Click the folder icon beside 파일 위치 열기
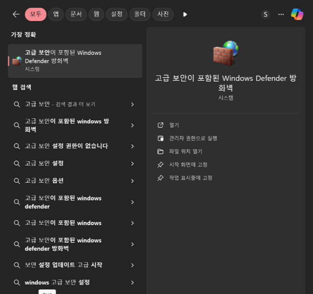Viewport: 313px width, 294px height. click(160, 151)
